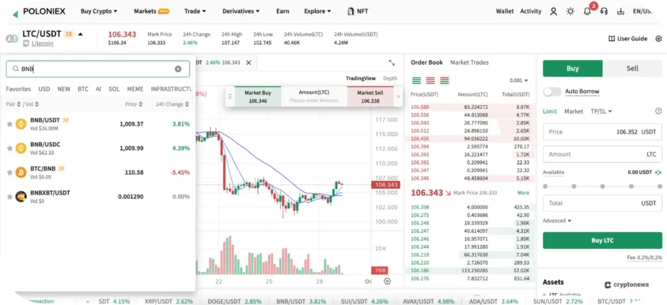This screenshot has height=305, width=667.
Task: Click the transfer arrows next to Available
Action: [x=659, y=172]
